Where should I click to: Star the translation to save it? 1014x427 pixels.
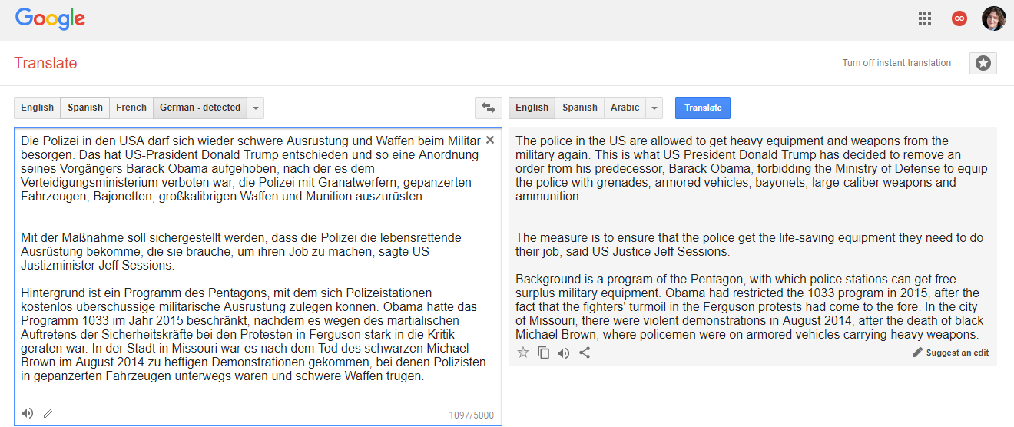coord(523,353)
